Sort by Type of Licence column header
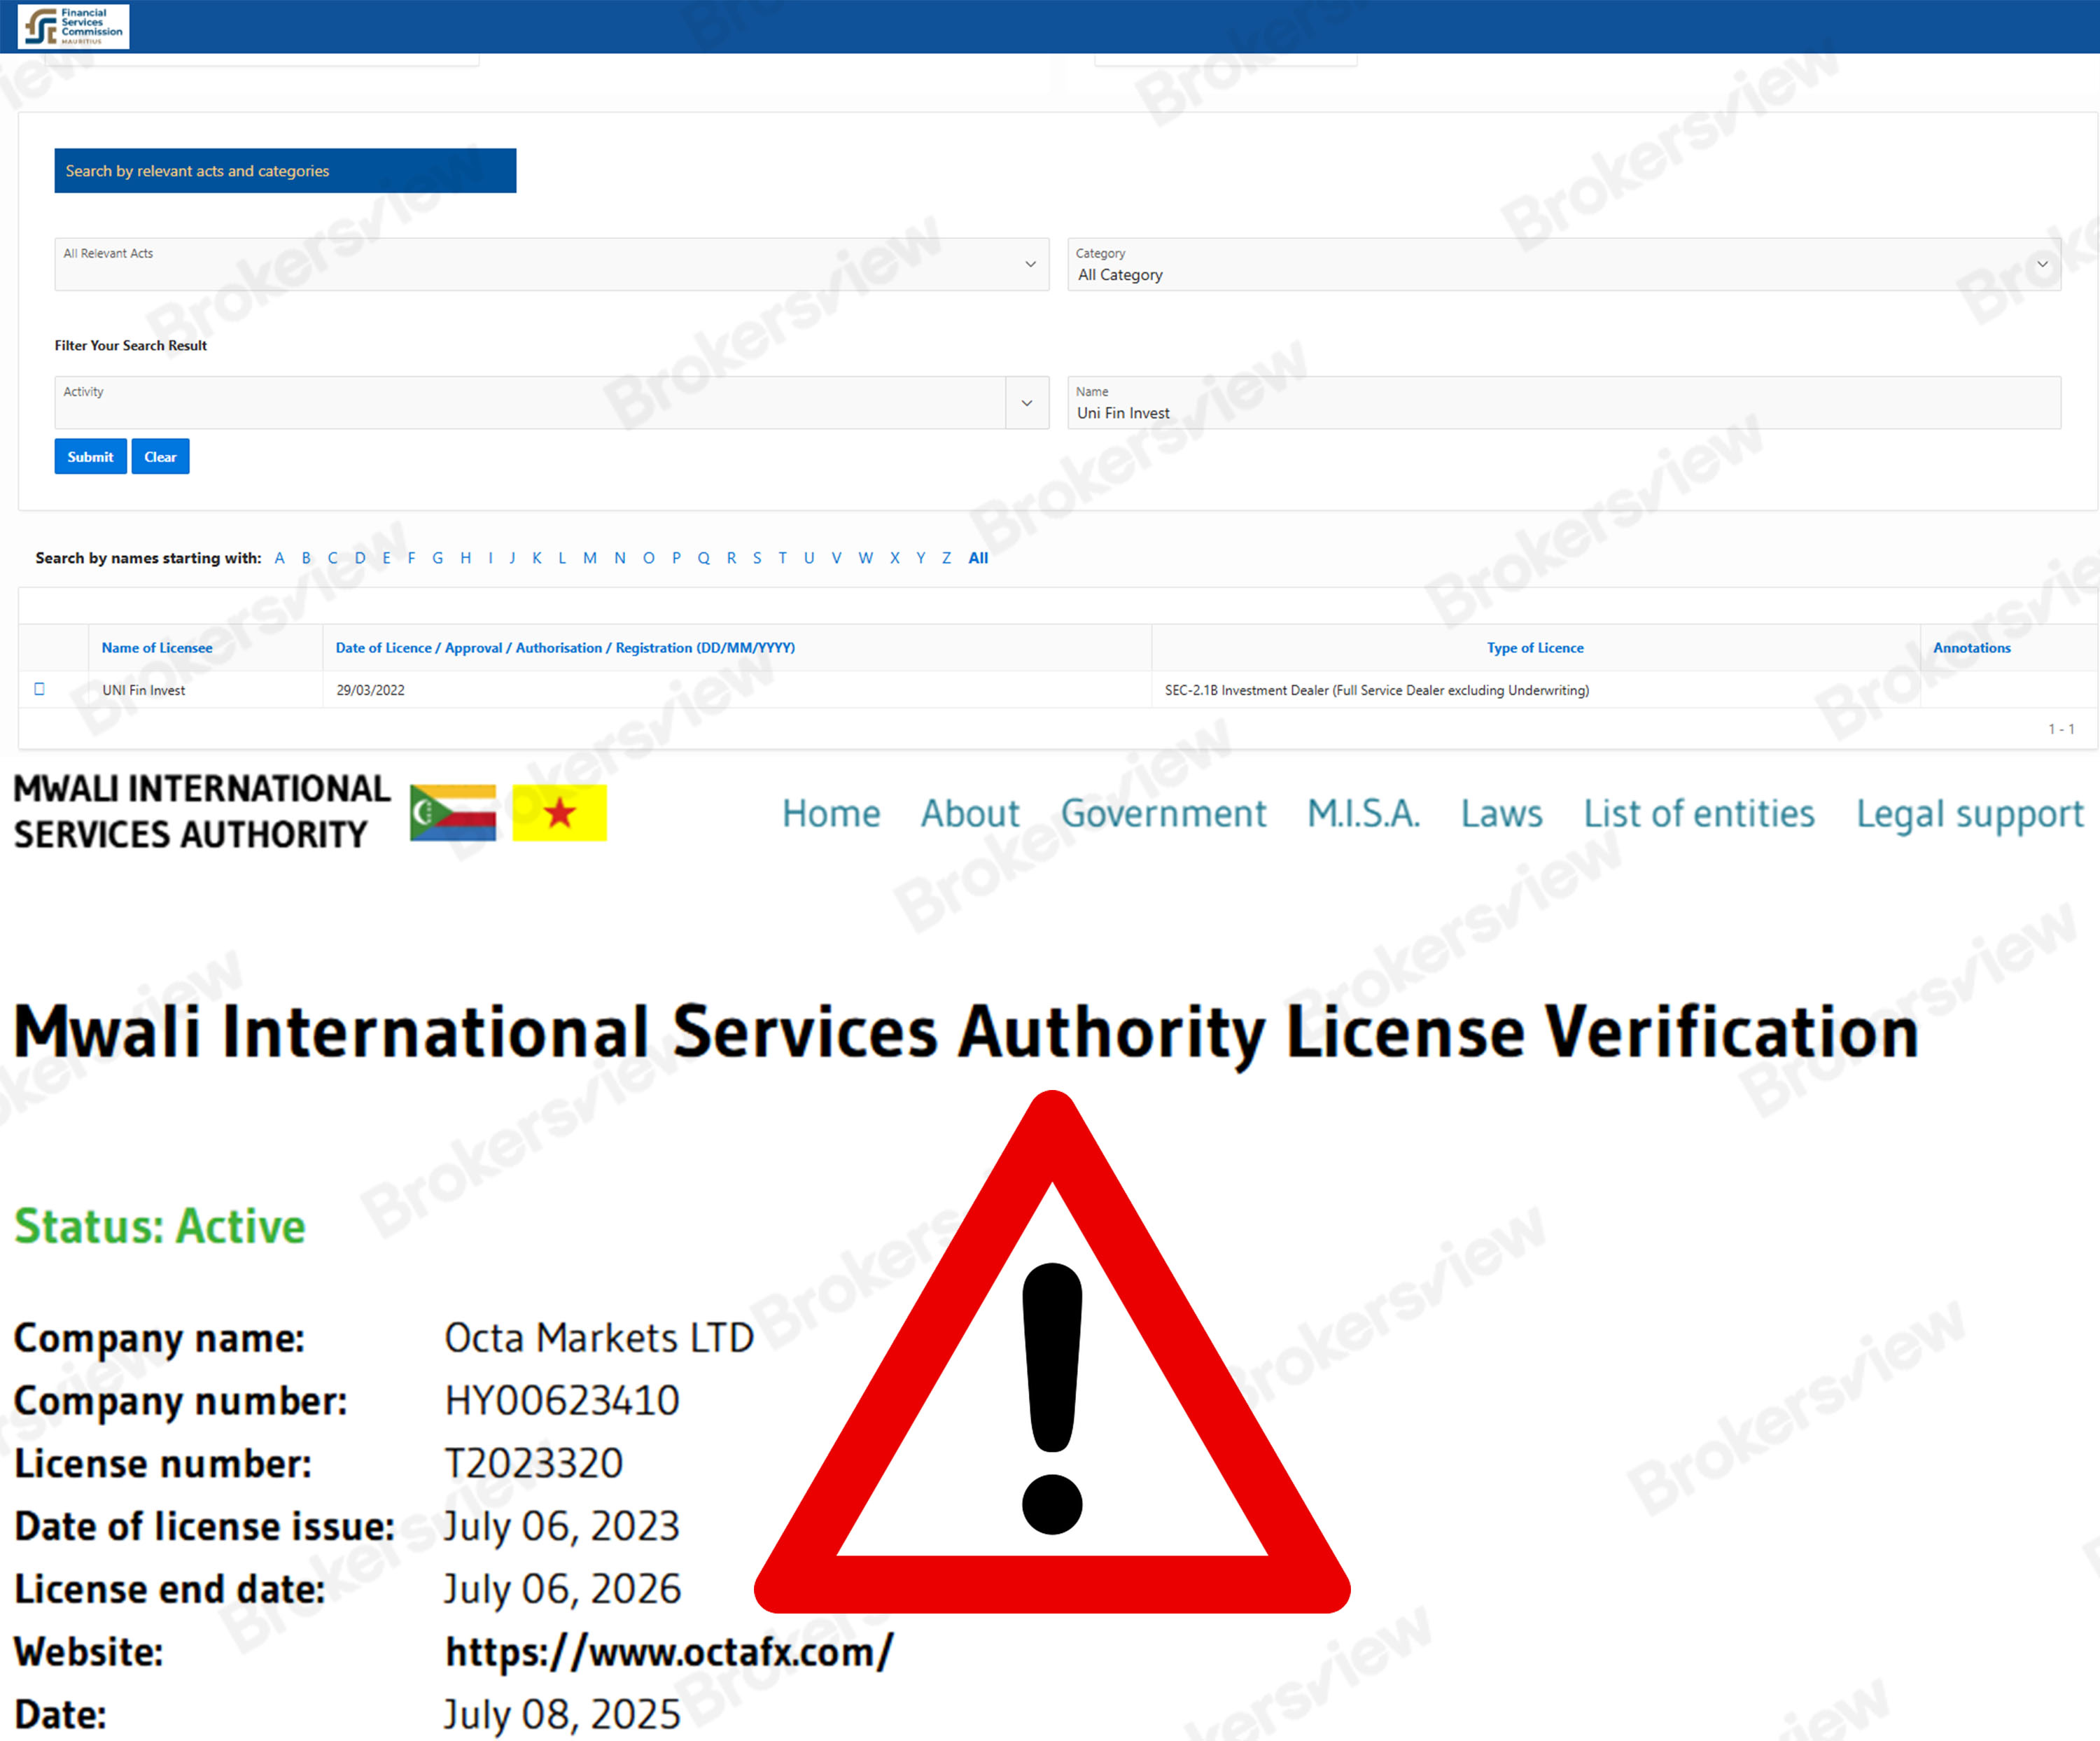The height and width of the screenshot is (1741, 2100). (1534, 648)
